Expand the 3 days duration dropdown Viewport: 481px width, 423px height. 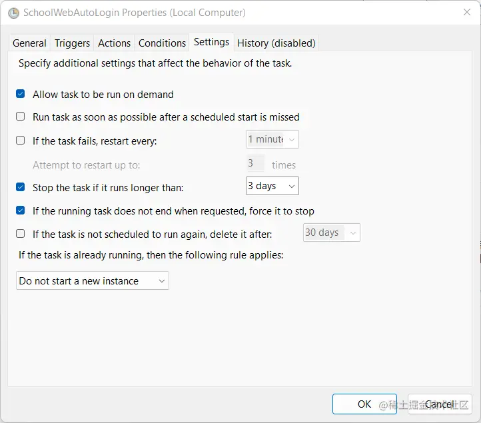[272, 186]
